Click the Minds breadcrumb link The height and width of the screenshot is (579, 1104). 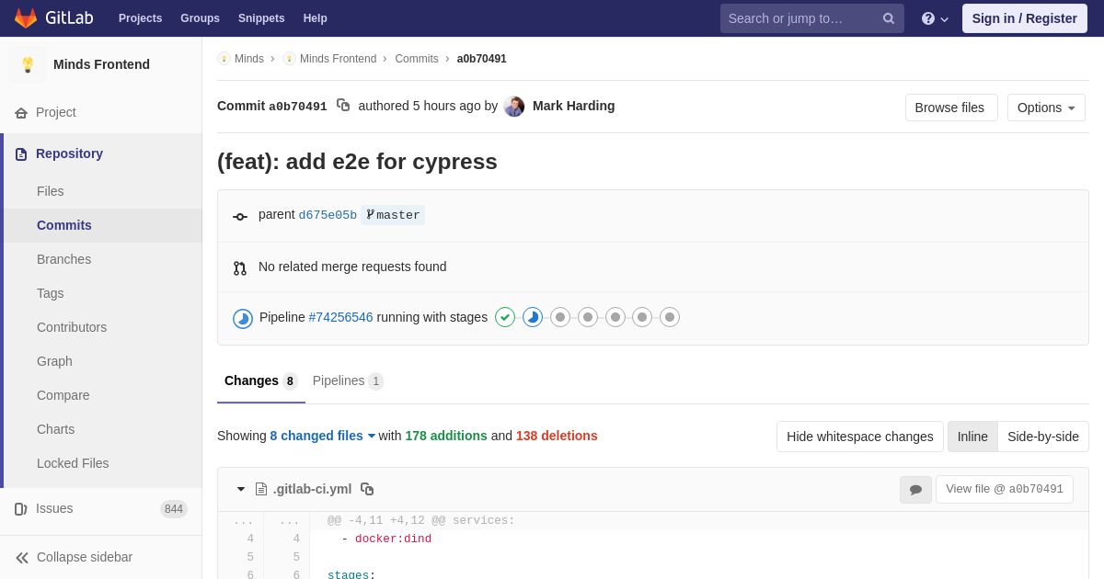(x=249, y=59)
